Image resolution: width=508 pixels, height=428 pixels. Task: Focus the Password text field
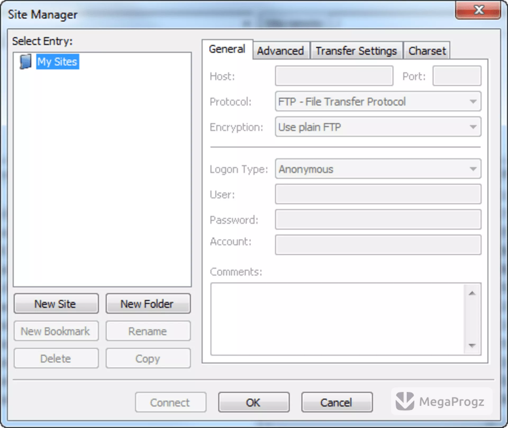[x=378, y=219]
